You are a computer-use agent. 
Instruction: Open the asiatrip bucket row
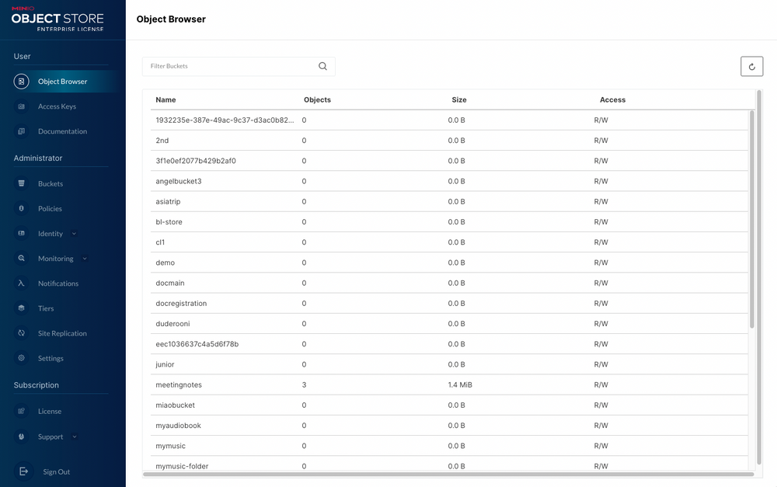(x=168, y=202)
